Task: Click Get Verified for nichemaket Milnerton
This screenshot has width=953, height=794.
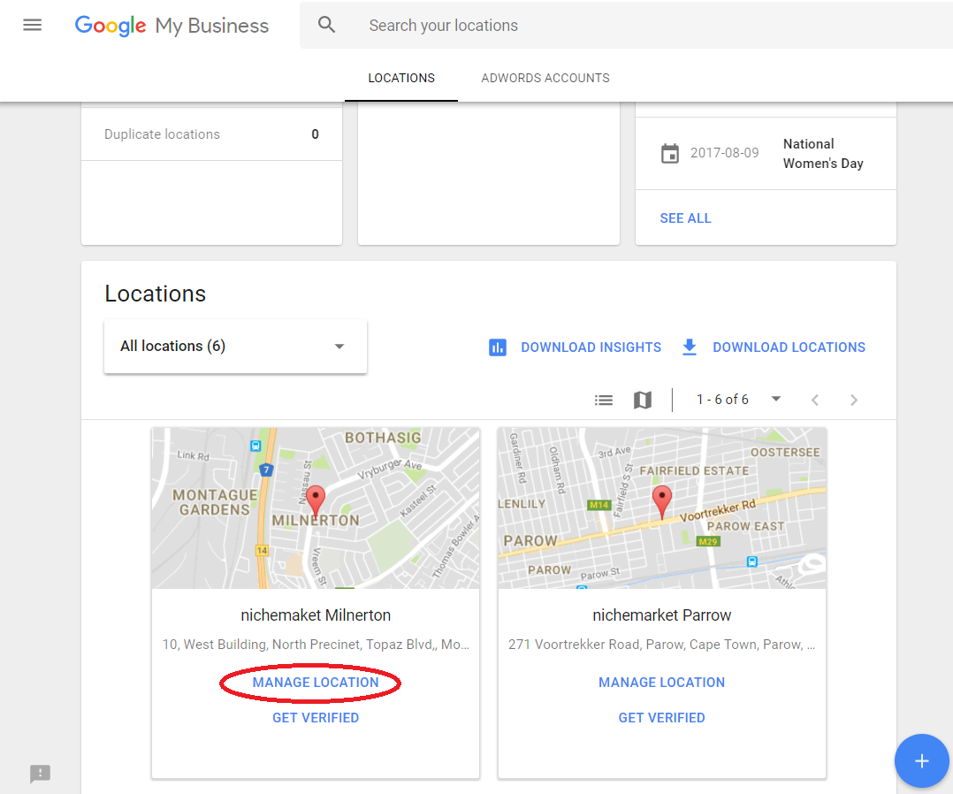Action: (x=316, y=718)
